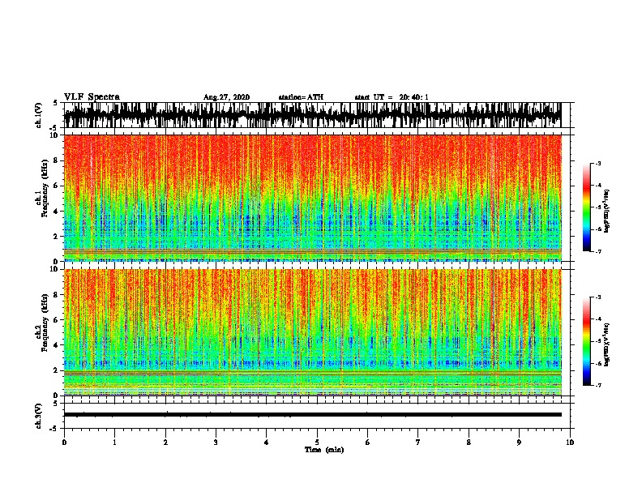Click the "0" tick on the time axis
642x496 pixels.
64,443
